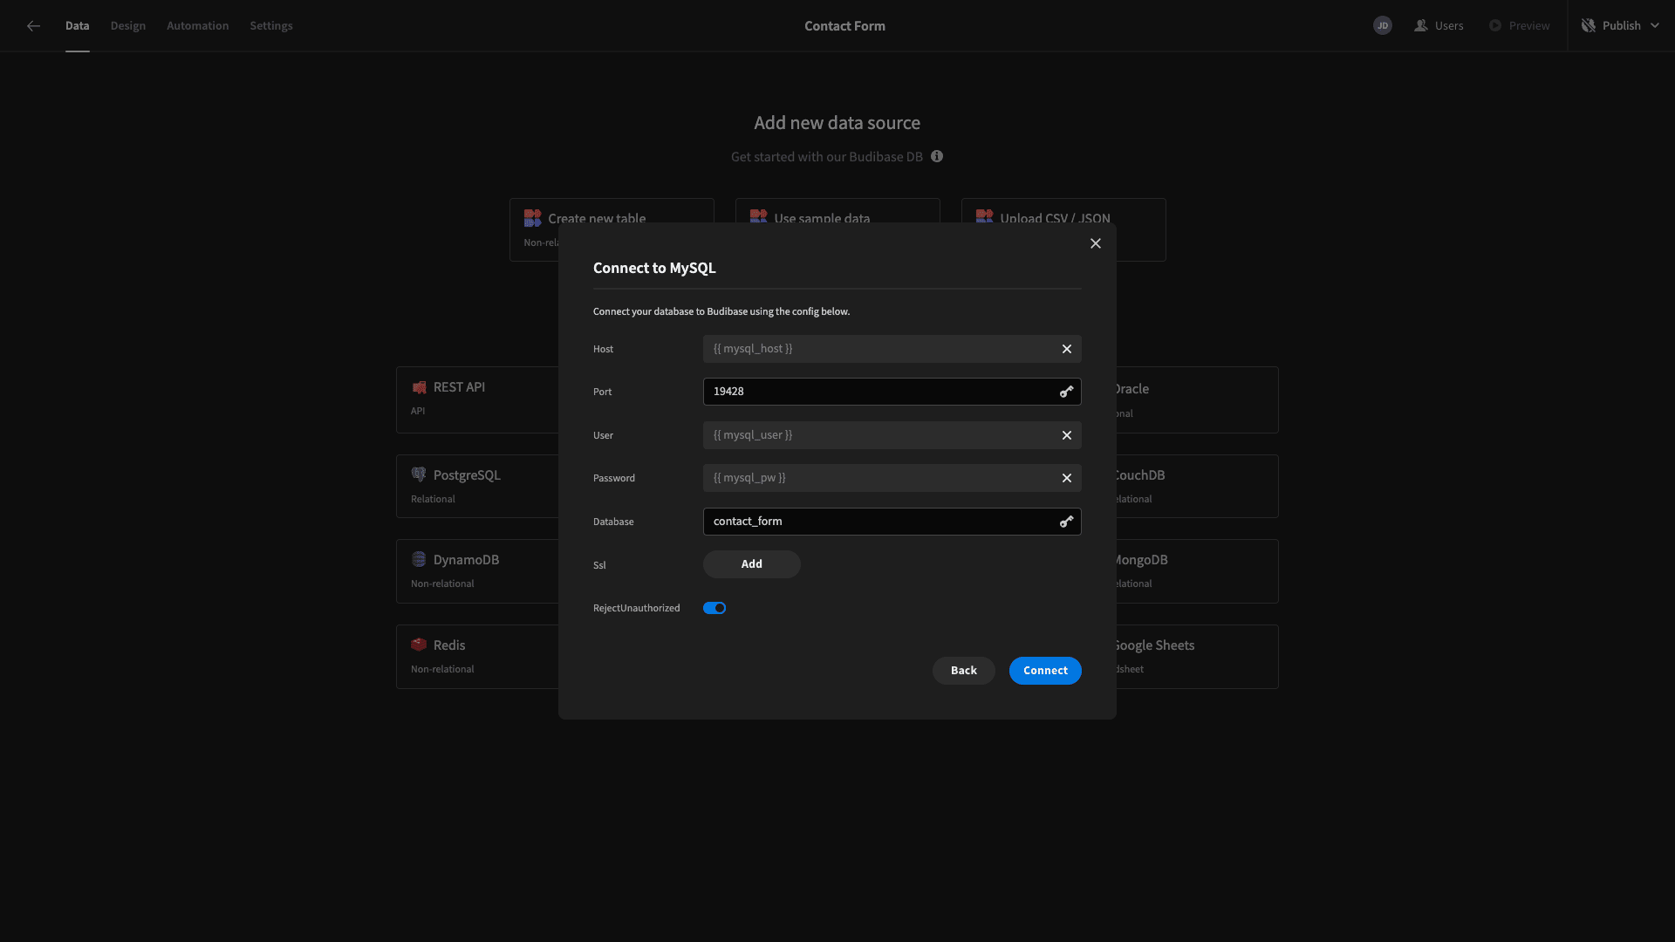1675x942 pixels.
Task: Select the PostgreSQL elephant icon
Action: pos(419,474)
